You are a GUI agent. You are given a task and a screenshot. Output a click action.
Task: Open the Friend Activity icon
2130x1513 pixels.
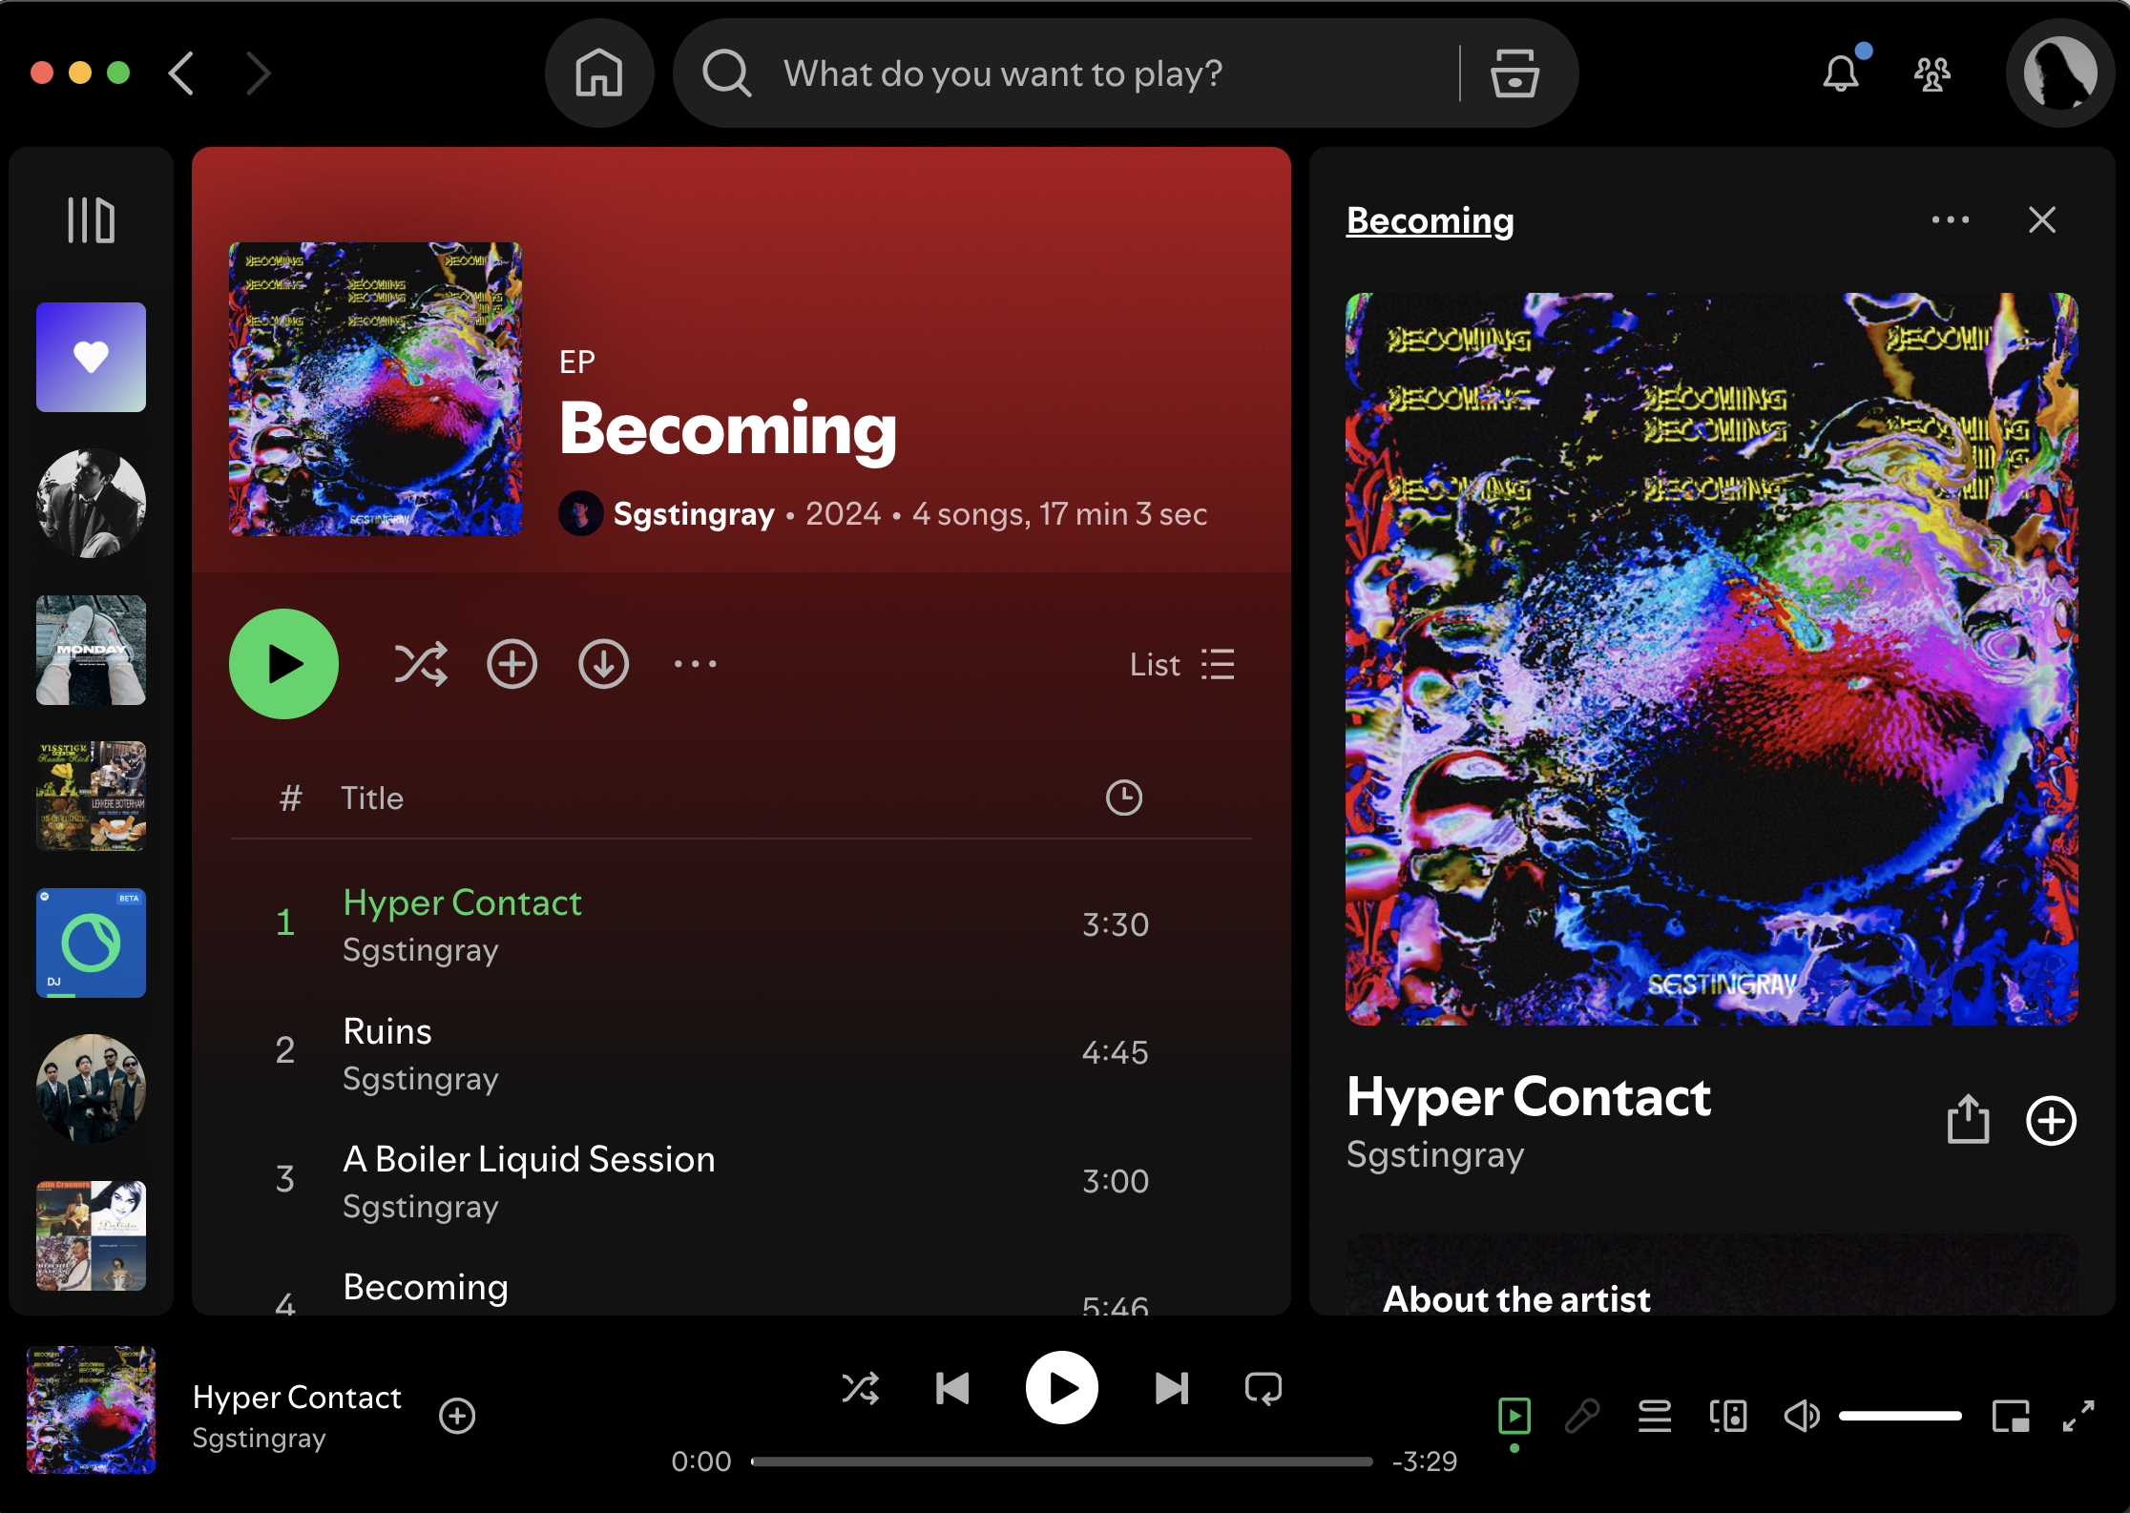click(x=1932, y=73)
